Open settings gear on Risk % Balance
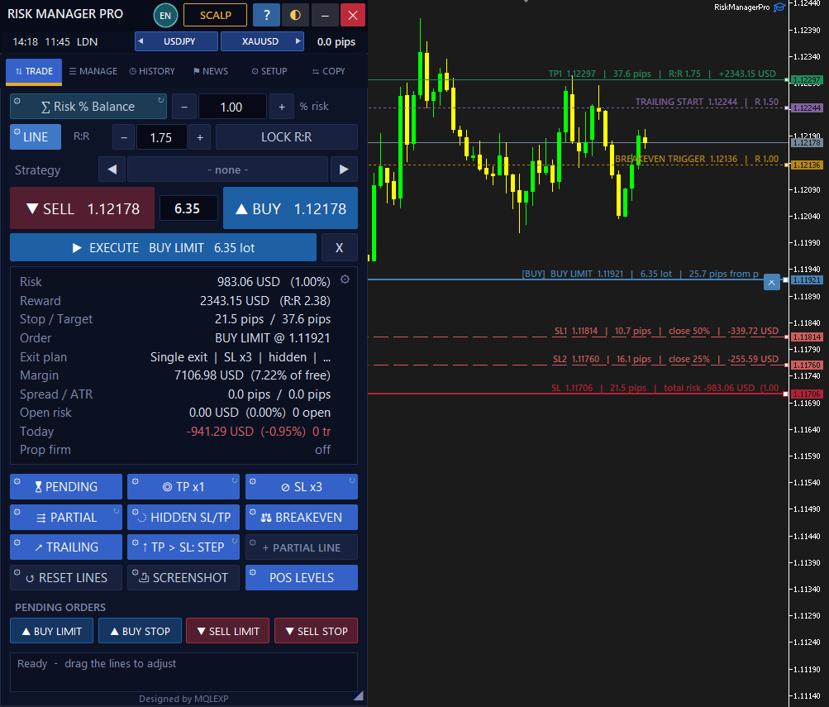Image resolution: width=829 pixels, height=707 pixels. pos(17,101)
